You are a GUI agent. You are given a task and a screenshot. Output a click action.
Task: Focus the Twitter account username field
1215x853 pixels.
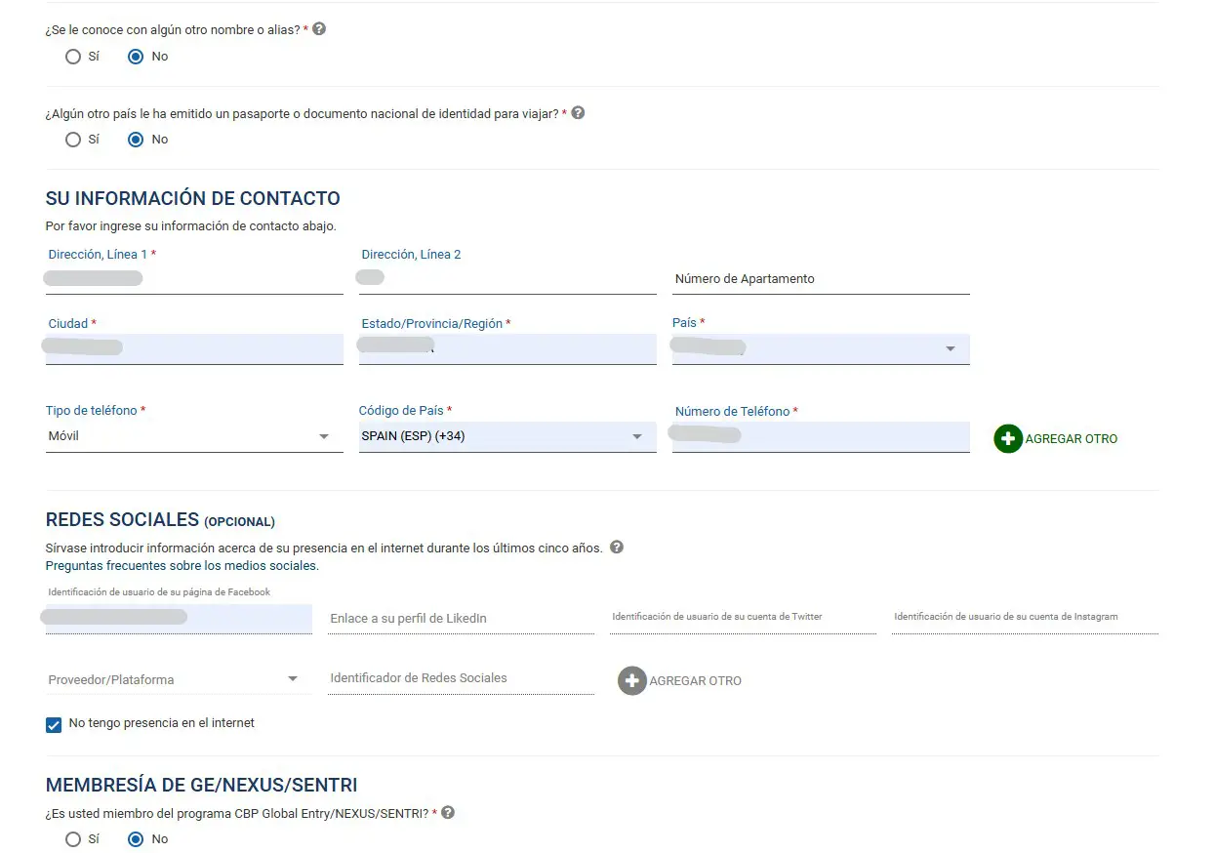tap(742, 618)
